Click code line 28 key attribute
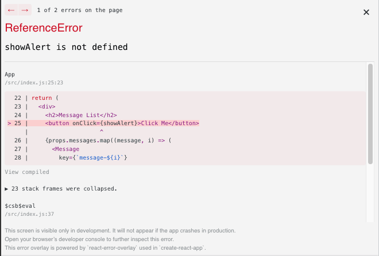Image resolution: width=379 pixels, height=256 pixels. pyautogui.click(x=93, y=158)
